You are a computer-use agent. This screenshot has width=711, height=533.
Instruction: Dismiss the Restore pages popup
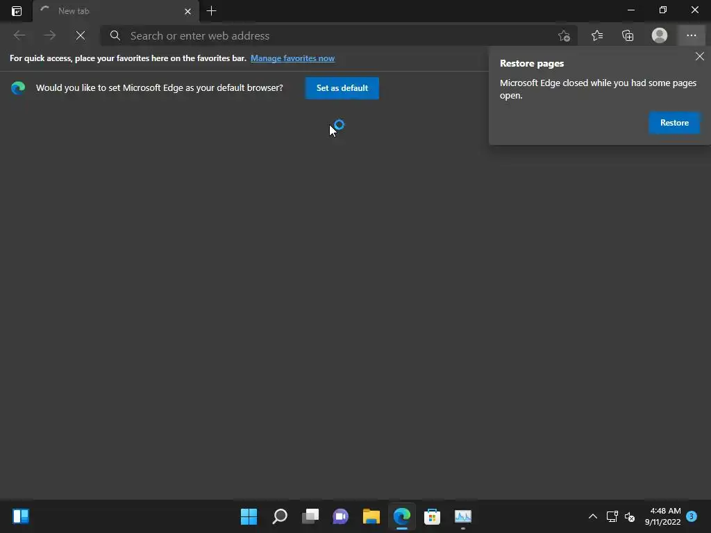pos(700,56)
